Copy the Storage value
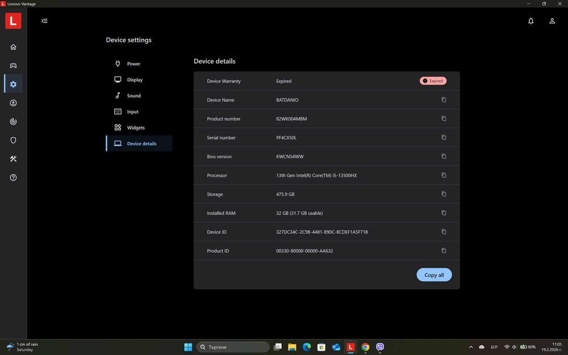 click(444, 194)
